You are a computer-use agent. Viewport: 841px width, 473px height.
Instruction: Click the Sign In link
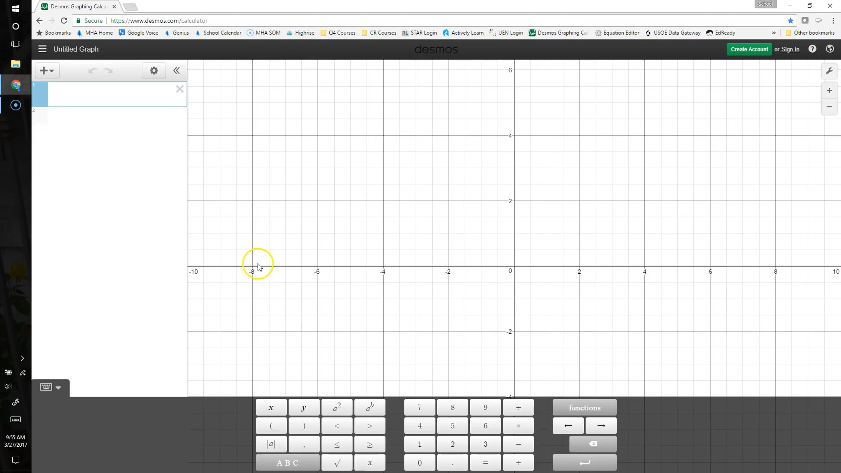point(790,49)
